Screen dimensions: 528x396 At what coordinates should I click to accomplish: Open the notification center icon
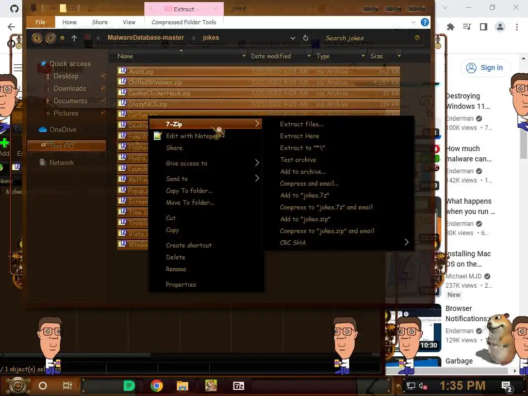507,387
